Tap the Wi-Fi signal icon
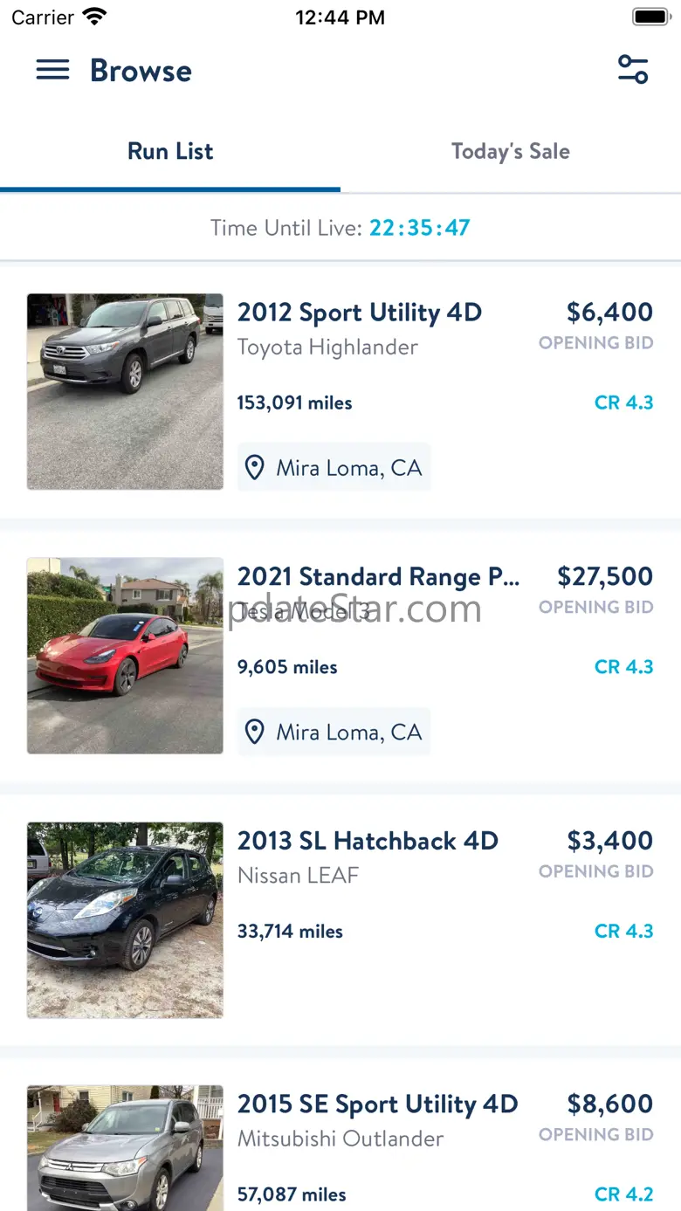 tap(94, 17)
